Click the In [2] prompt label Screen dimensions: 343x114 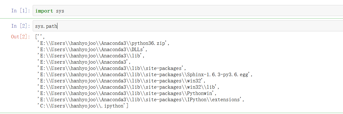click(21, 26)
